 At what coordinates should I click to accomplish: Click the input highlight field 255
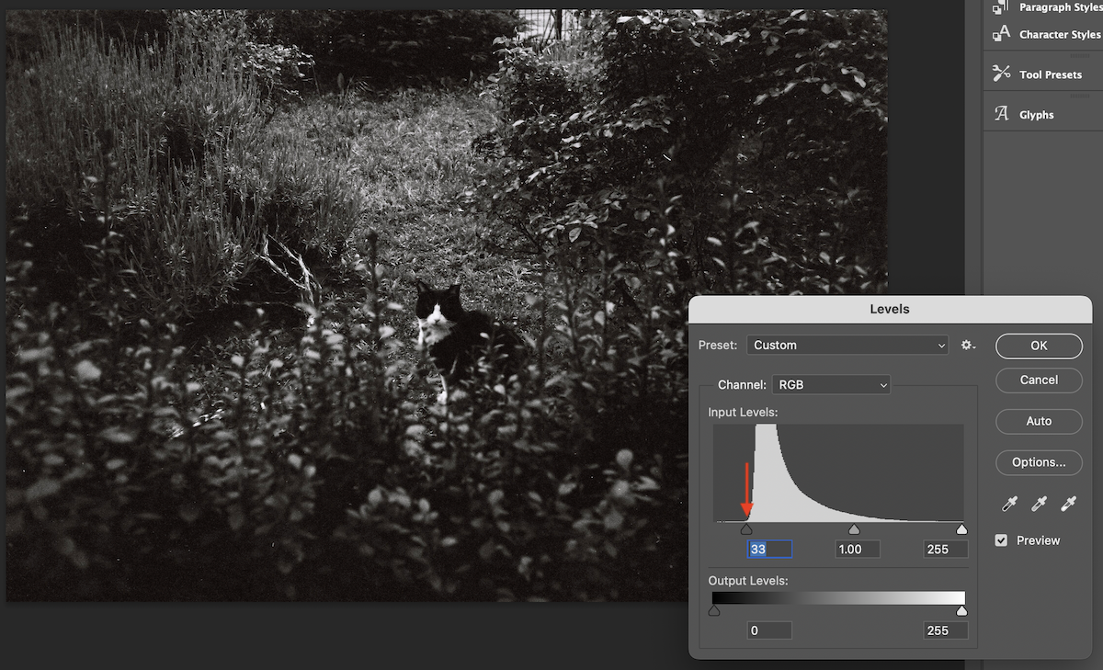(946, 549)
